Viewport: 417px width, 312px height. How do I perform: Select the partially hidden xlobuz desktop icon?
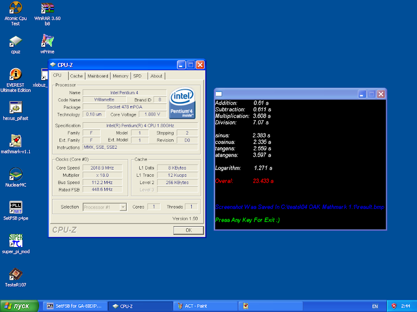pyautogui.click(x=41, y=78)
